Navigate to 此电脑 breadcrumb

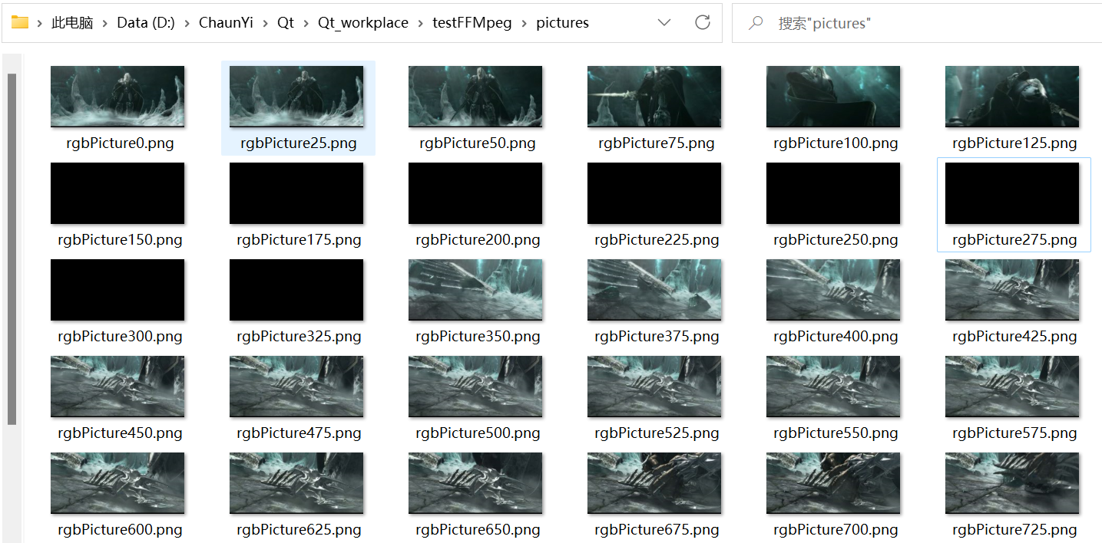click(x=72, y=23)
